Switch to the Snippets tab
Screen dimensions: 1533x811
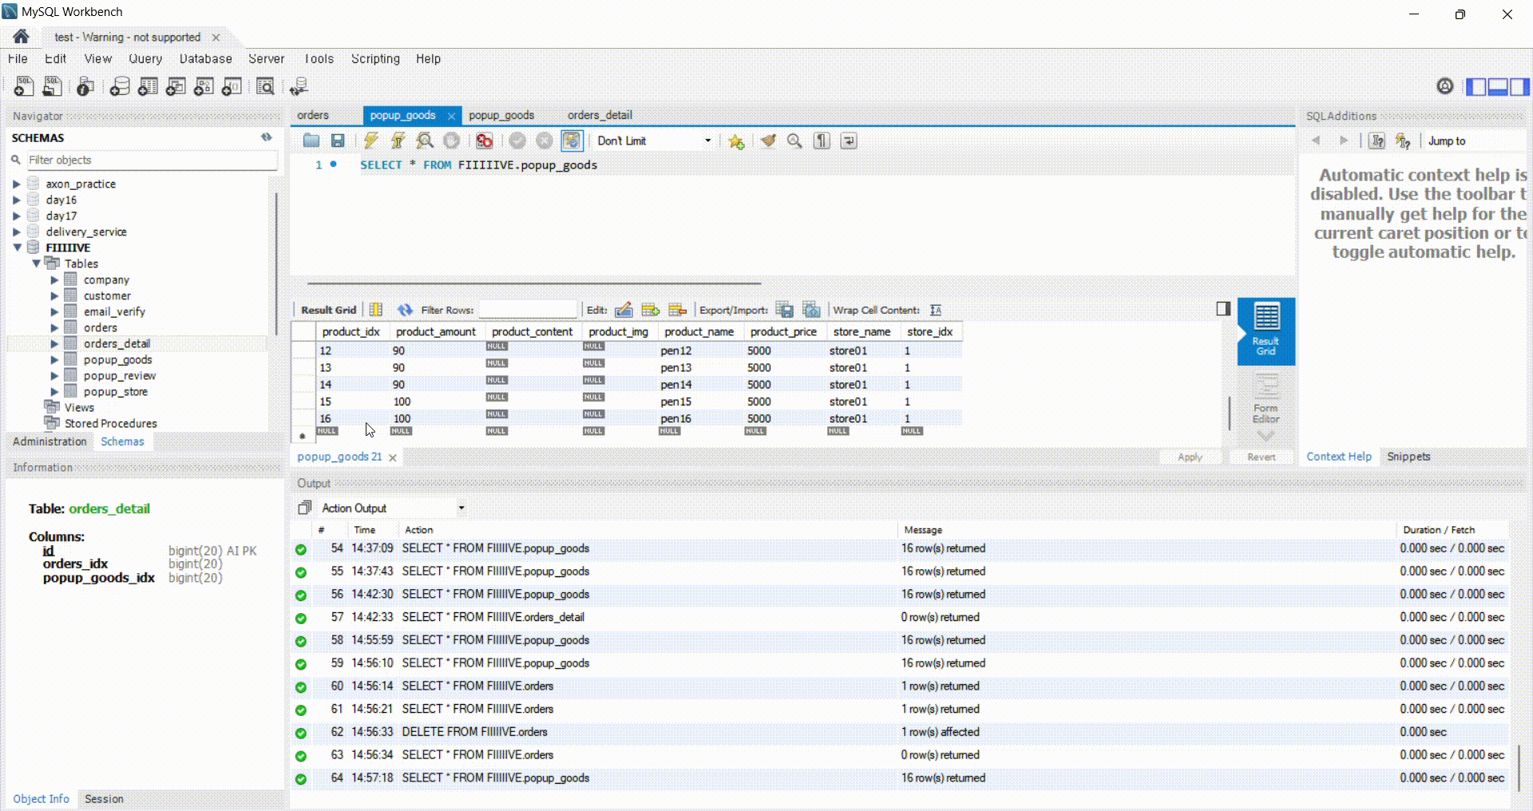tap(1408, 457)
